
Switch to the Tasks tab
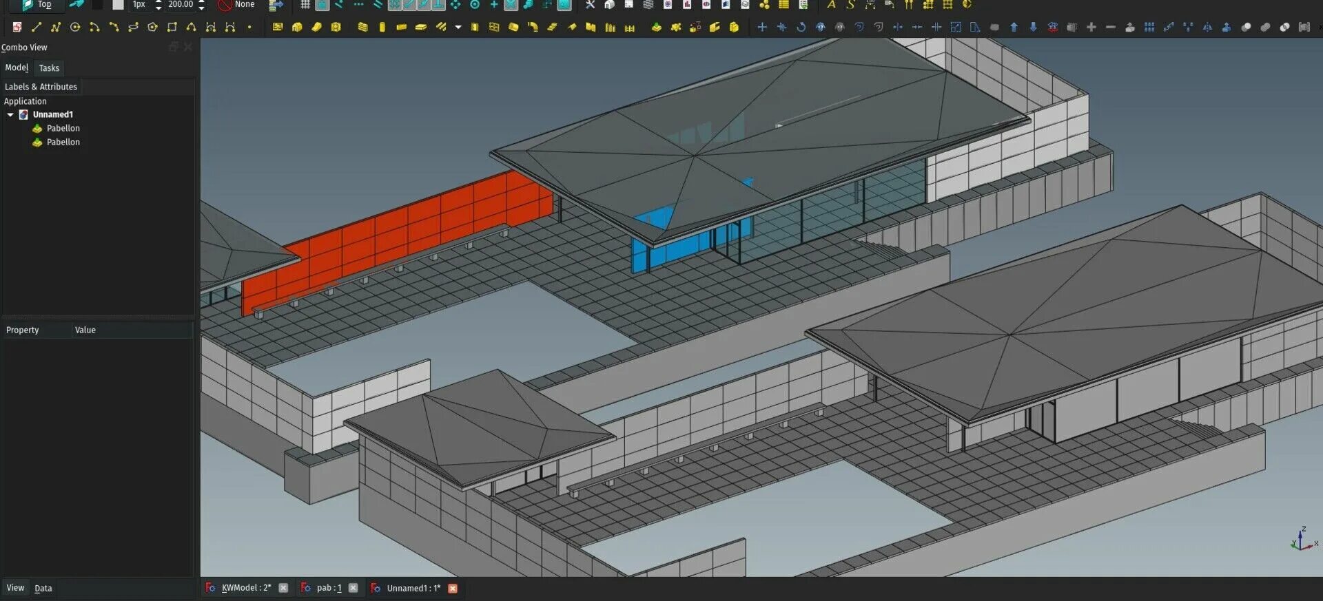[x=49, y=68]
